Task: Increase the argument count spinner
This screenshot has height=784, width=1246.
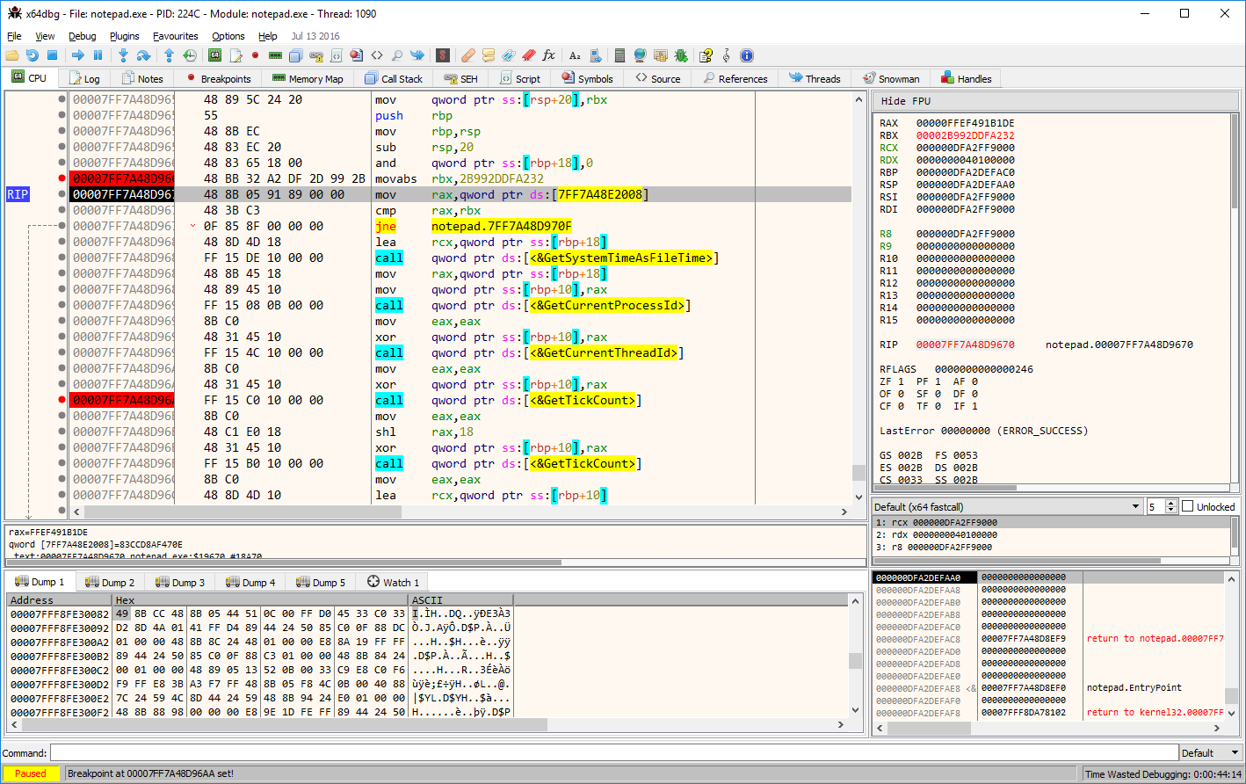Action: pyautogui.click(x=1170, y=503)
